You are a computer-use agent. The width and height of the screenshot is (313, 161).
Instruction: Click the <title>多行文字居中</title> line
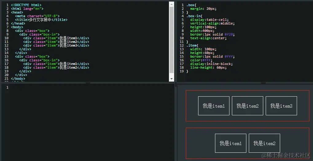click(41, 20)
